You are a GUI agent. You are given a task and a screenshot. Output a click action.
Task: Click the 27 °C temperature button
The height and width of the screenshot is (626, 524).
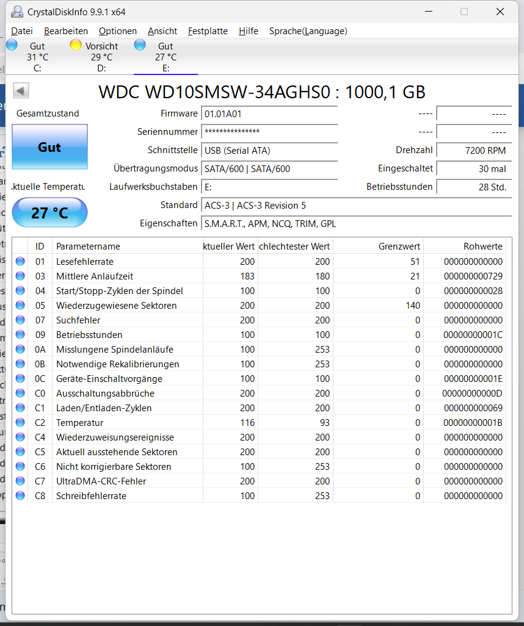tap(49, 213)
